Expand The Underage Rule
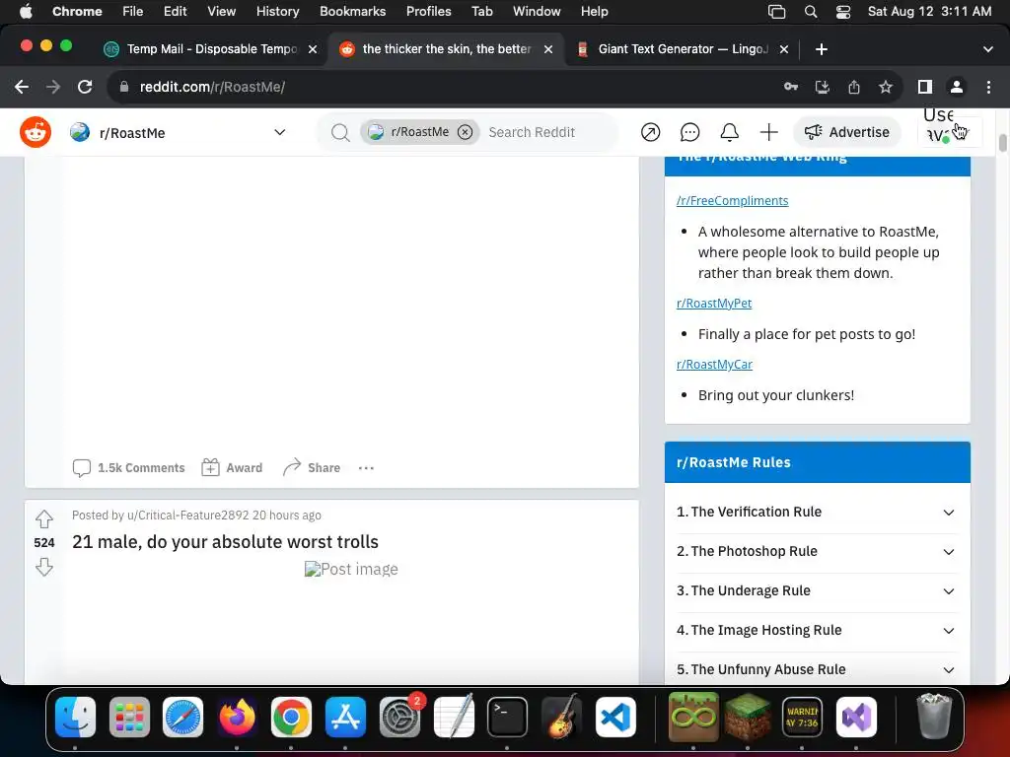The image size is (1010, 757). click(816, 591)
